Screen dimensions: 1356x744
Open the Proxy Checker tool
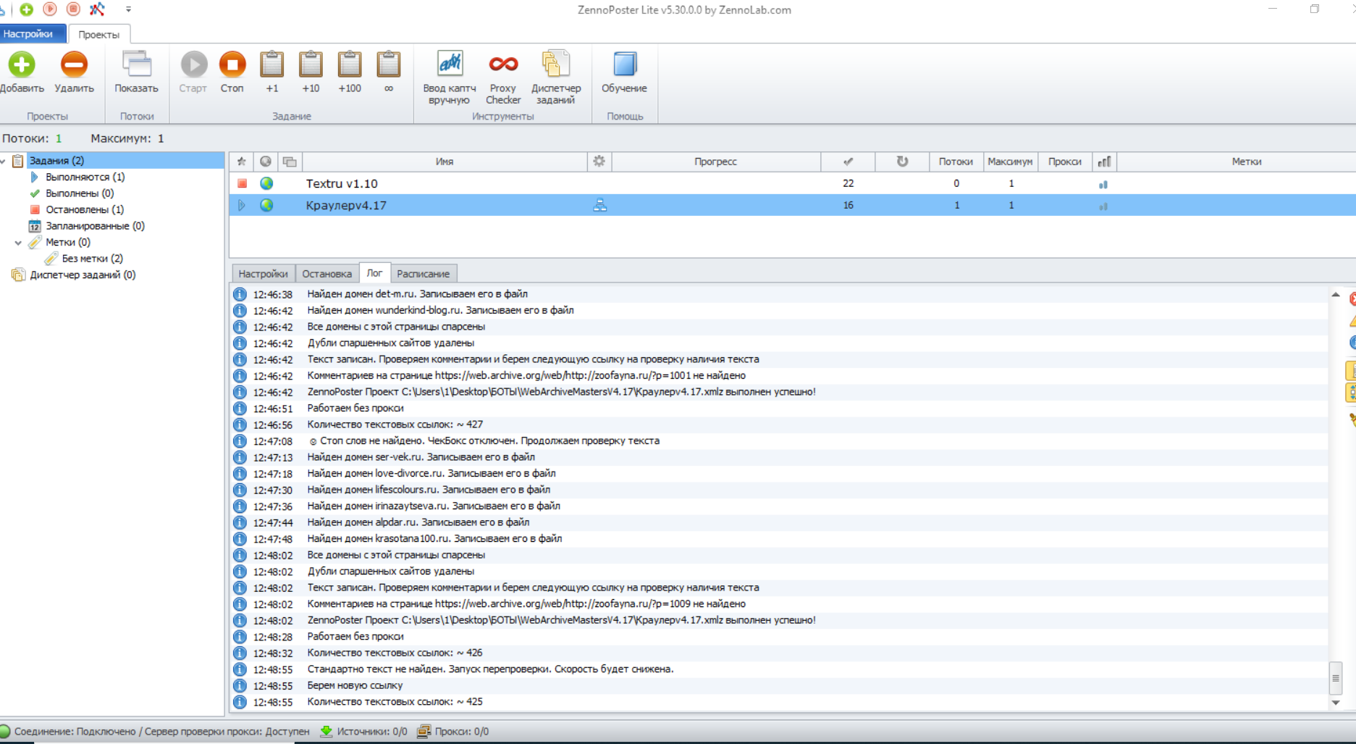click(x=502, y=65)
